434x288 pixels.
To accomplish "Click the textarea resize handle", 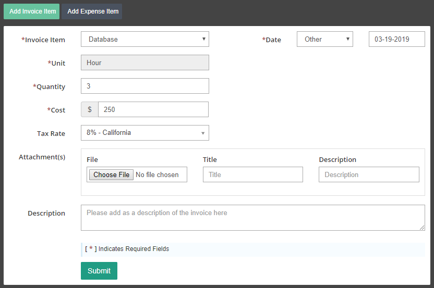I will click(422, 228).
